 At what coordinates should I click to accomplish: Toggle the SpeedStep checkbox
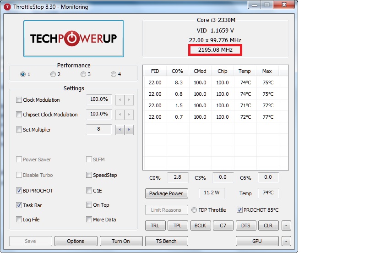point(89,175)
